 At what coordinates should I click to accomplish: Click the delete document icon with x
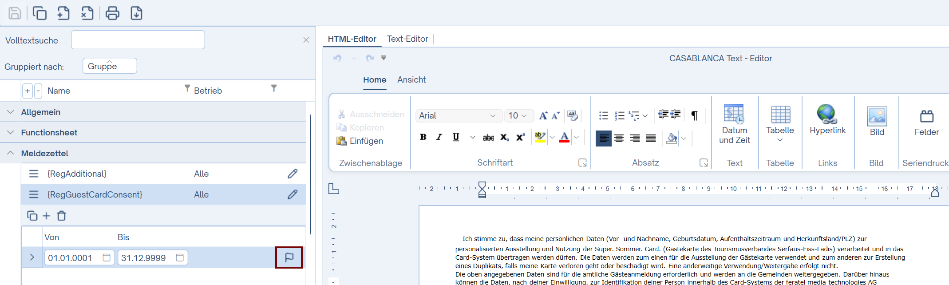pyautogui.click(x=87, y=13)
